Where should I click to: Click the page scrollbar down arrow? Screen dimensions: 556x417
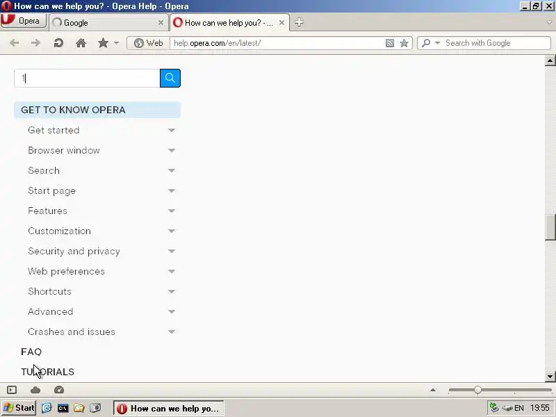[x=550, y=377]
